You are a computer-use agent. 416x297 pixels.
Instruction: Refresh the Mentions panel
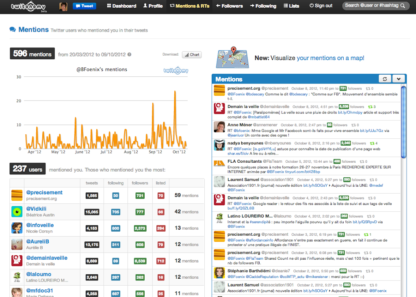[x=385, y=79]
